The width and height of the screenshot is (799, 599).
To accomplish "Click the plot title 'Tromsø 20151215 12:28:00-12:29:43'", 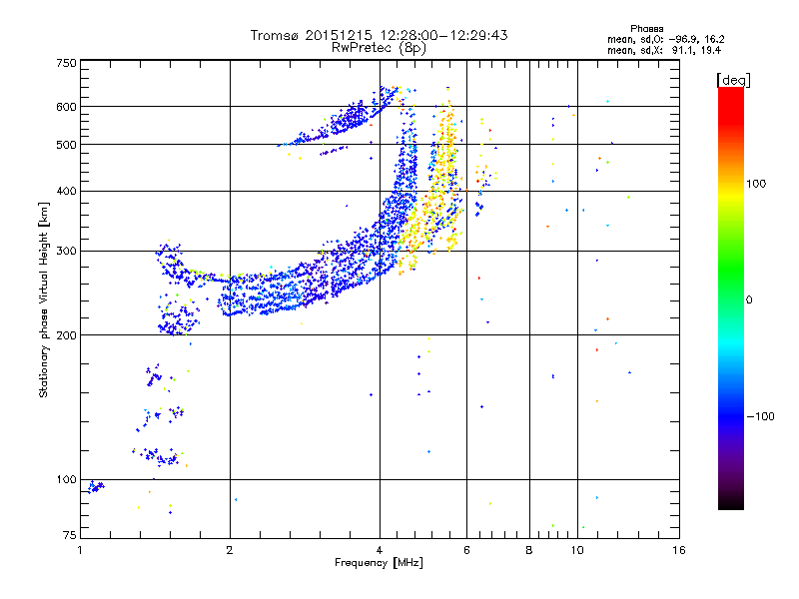I will 379,35.
